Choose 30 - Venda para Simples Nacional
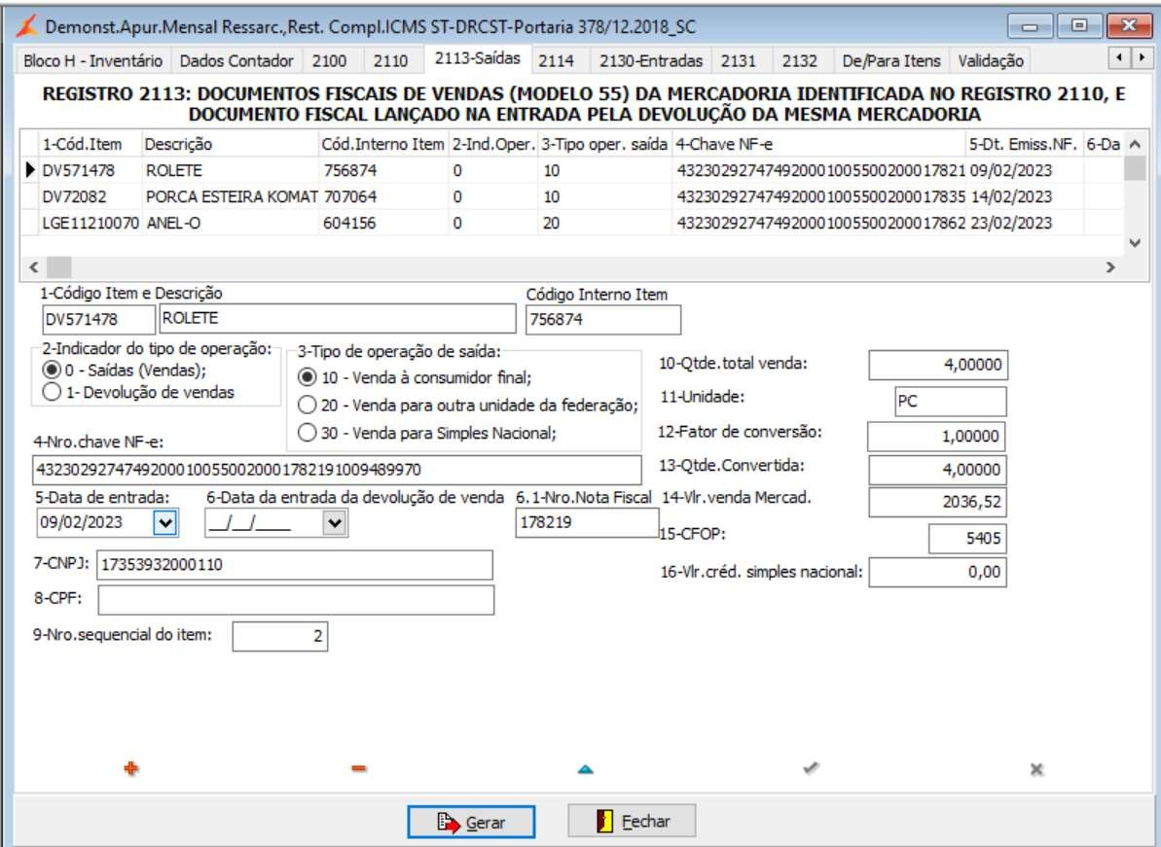 click(307, 433)
